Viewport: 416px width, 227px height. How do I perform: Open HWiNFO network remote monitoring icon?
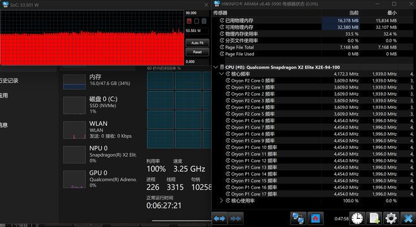[x=298, y=219]
